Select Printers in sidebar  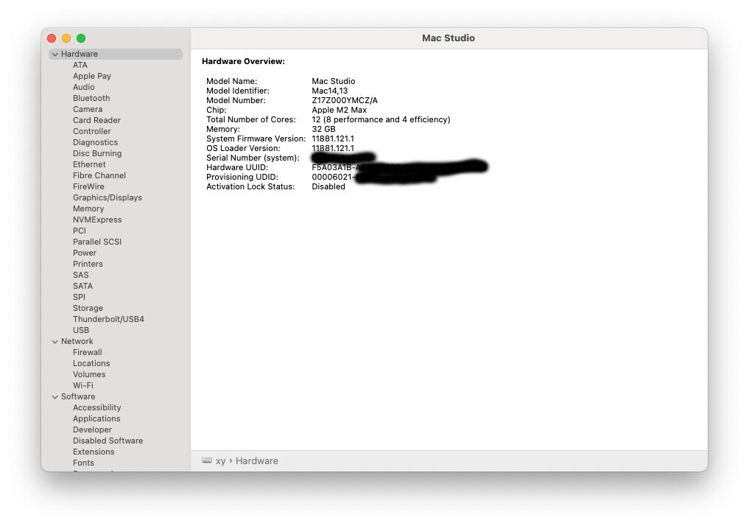[88, 264]
